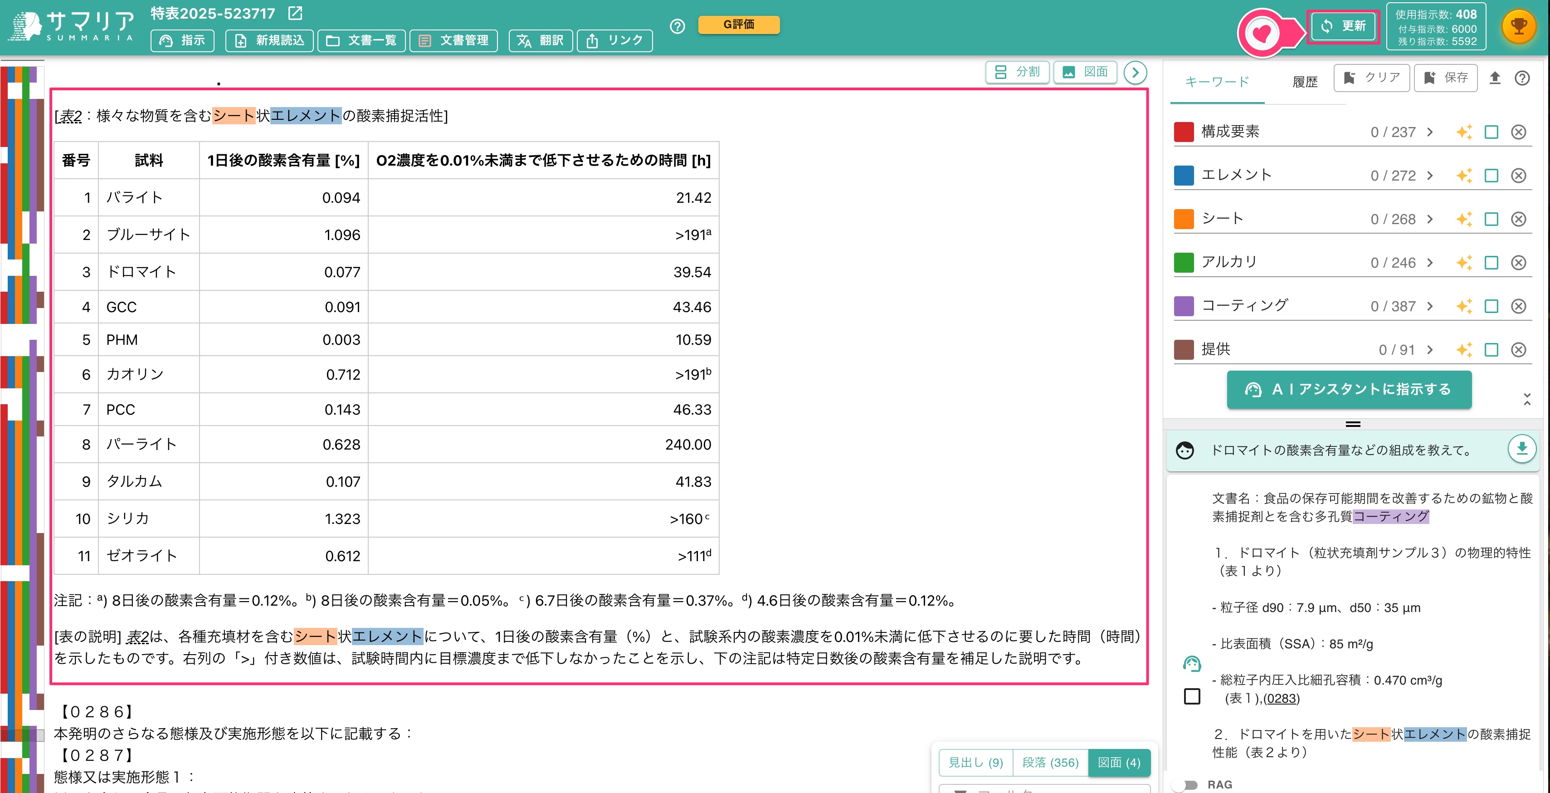1550x793 pixels.
Task: Click AIアシスタントに指示する button
Action: pos(1349,390)
